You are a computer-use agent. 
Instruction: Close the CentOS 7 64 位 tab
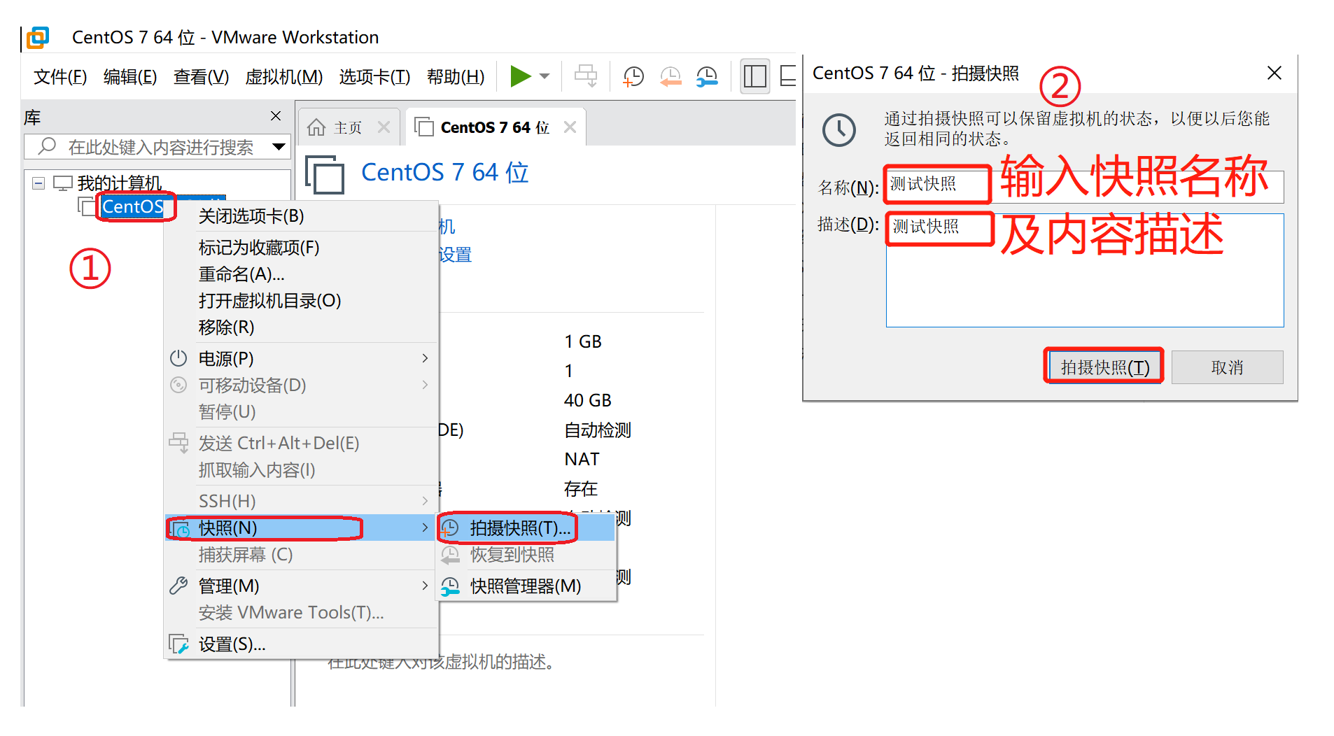tap(570, 127)
